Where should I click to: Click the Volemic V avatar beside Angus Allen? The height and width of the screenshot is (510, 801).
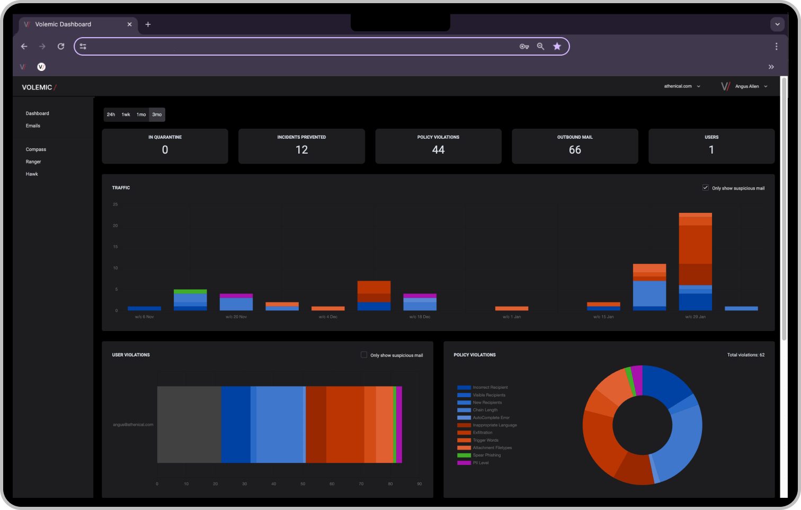click(x=725, y=86)
